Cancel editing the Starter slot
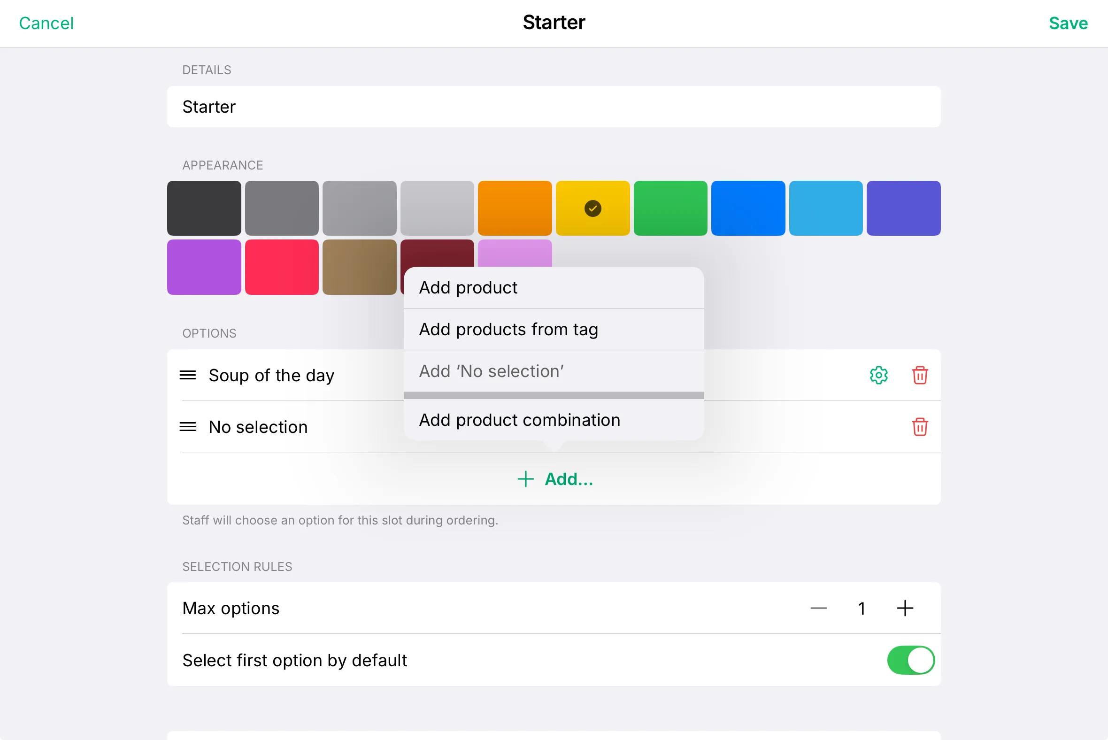Image resolution: width=1108 pixels, height=740 pixels. pos(46,23)
